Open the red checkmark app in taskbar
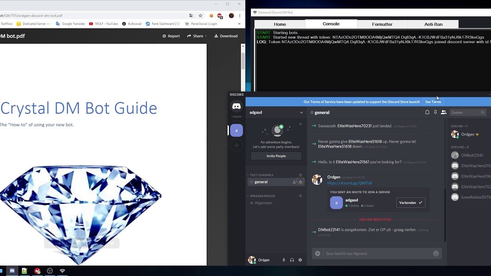491x276 pixels. [x=37, y=271]
